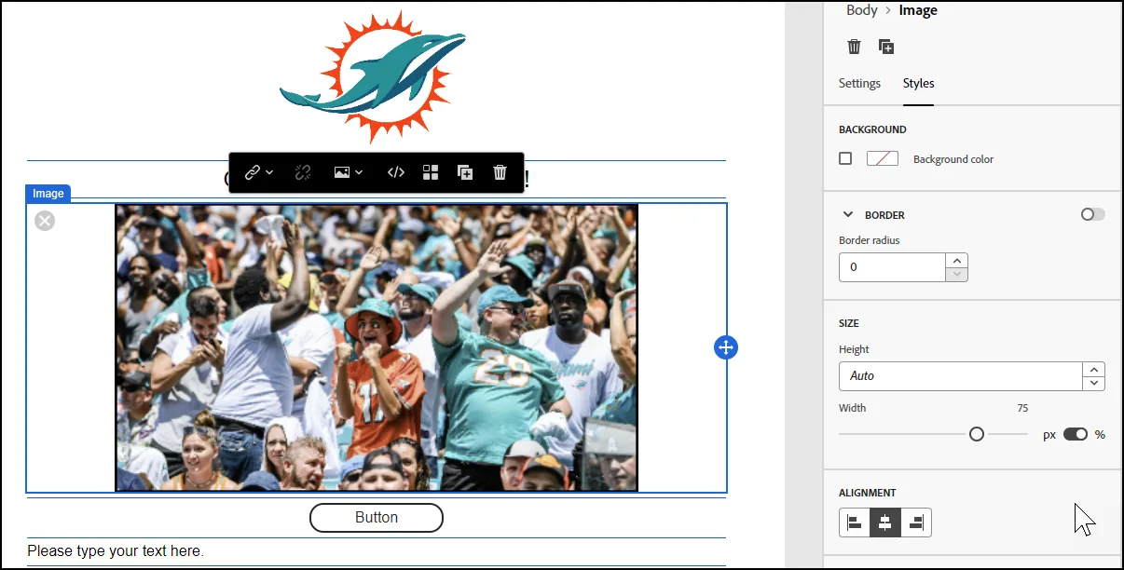
Task: Expand the link tool dropdown arrow
Action: pos(269,172)
